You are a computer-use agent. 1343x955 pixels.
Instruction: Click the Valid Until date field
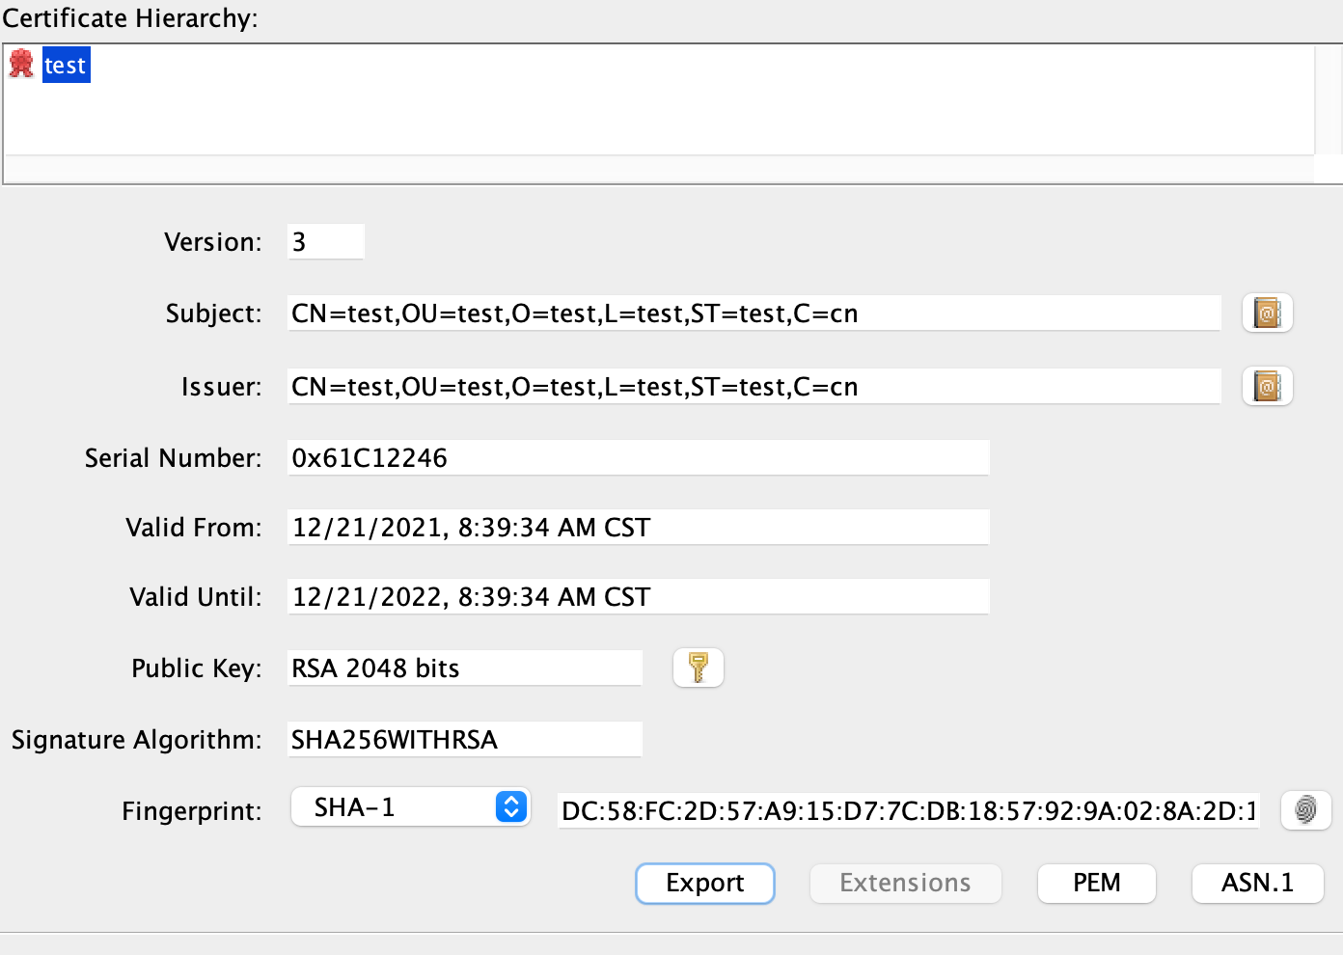click(637, 596)
